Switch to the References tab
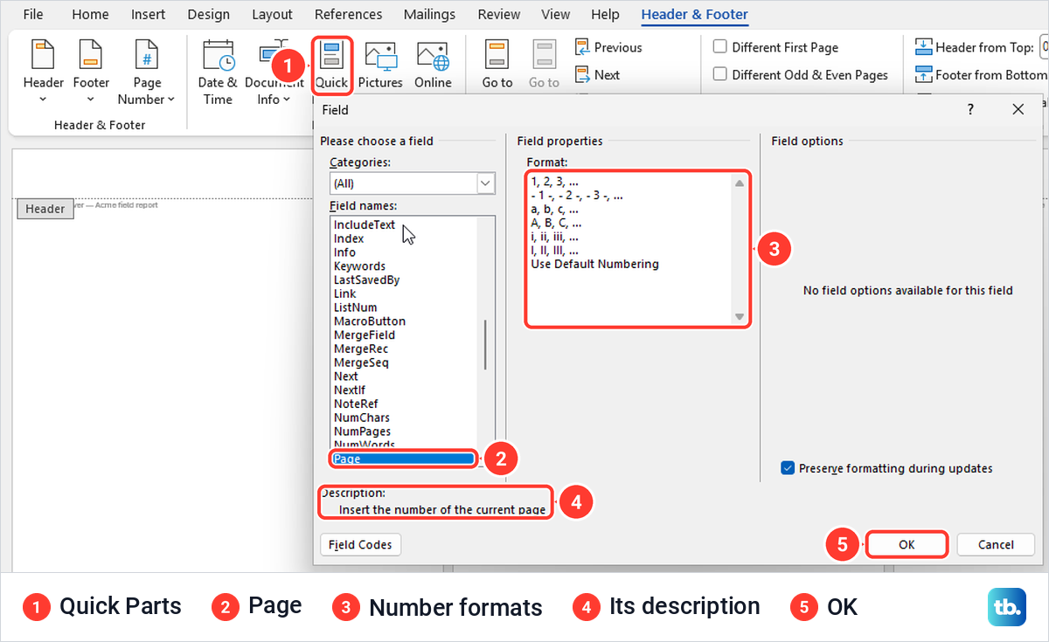The width and height of the screenshot is (1049, 642). [x=348, y=14]
